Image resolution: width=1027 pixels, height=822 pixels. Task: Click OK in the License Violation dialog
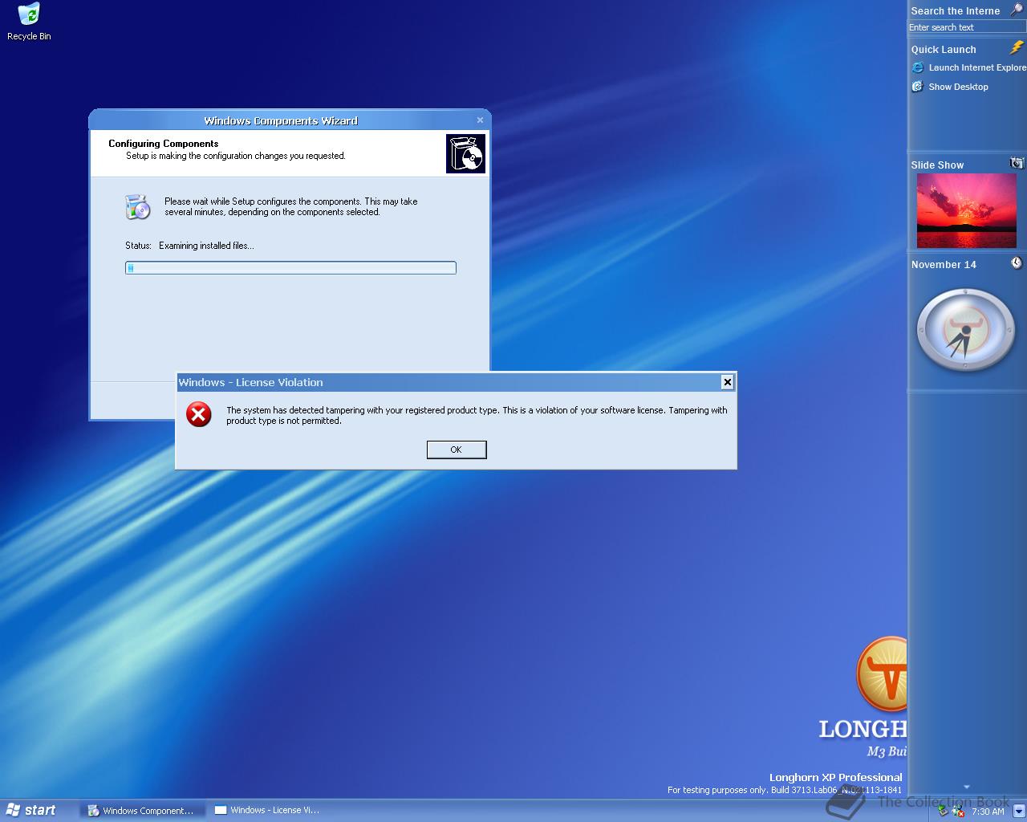[x=457, y=450]
